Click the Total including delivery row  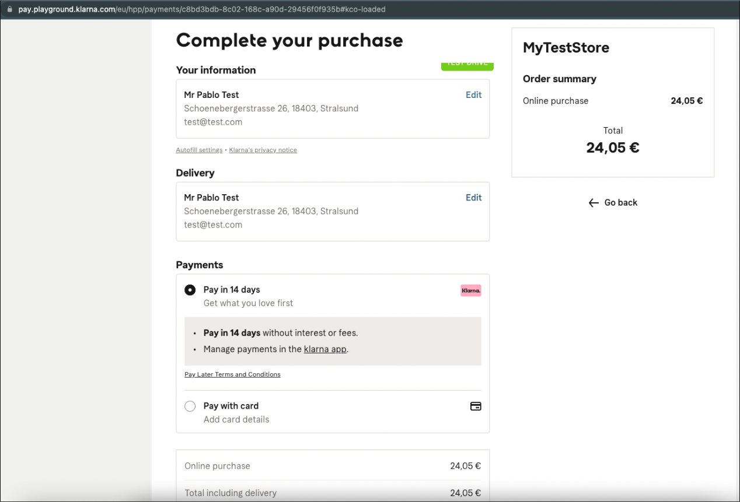(x=332, y=493)
